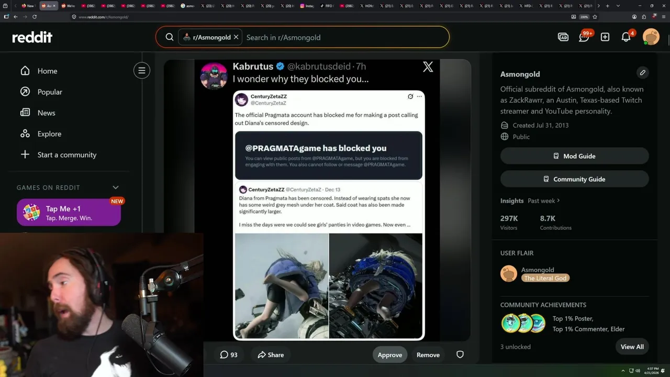Show hidden system tray icons
Screen dimensions: 670x377
click(623, 371)
